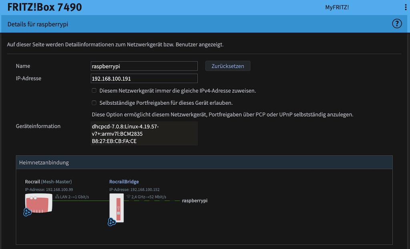The width and height of the screenshot is (410, 249).
Task: Open the RocrailBridge link
Action: click(124, 182)
